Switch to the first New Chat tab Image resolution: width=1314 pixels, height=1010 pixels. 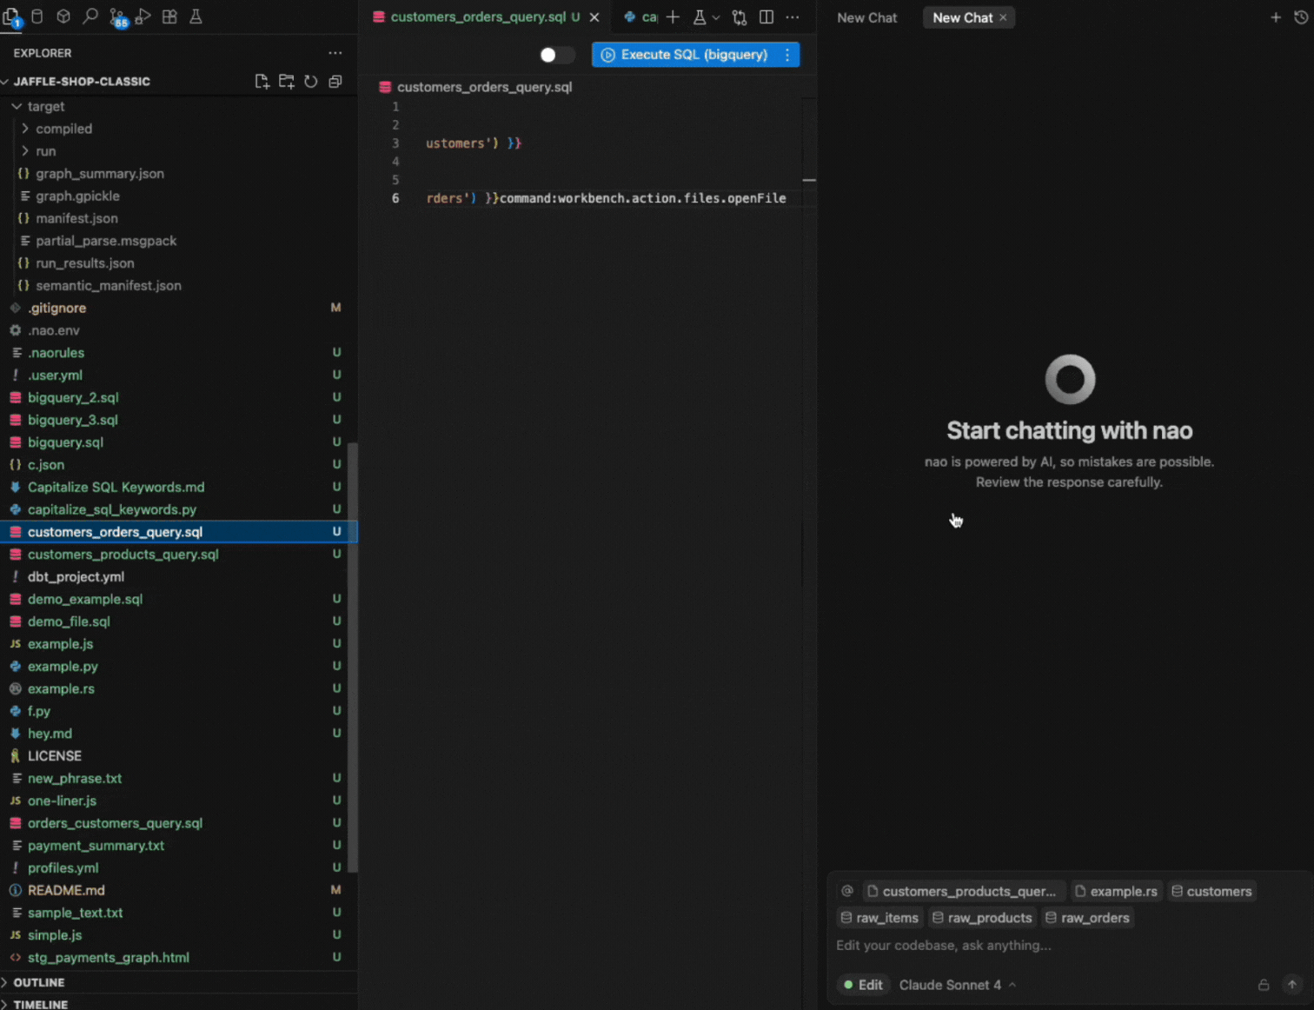(866, 17)
